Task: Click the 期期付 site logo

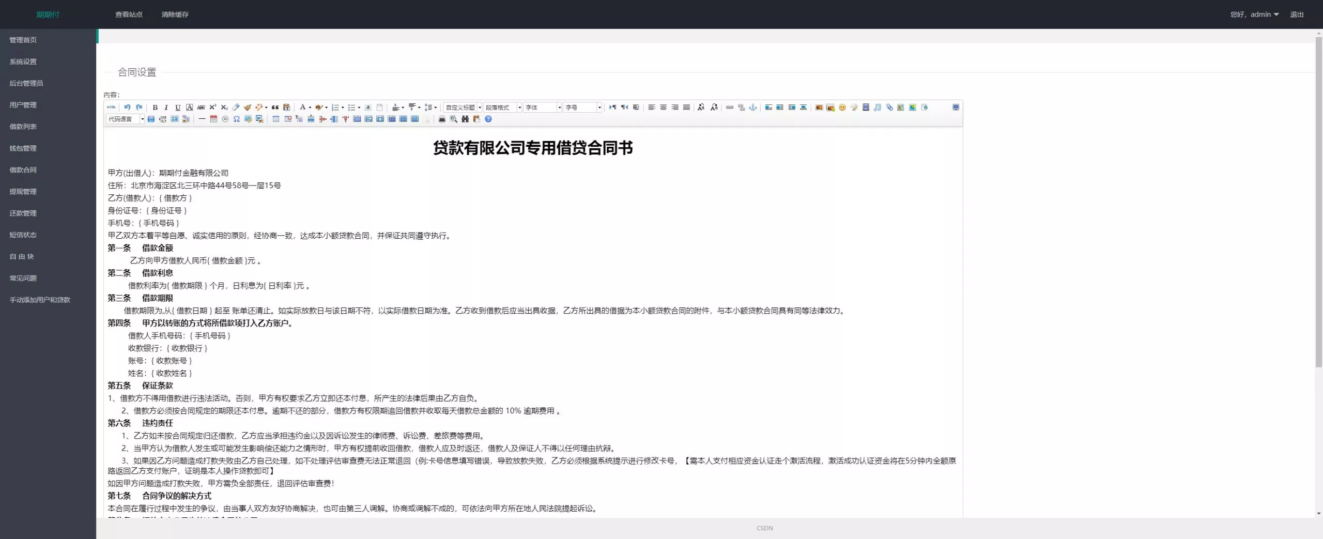Action: click(48, 14)
